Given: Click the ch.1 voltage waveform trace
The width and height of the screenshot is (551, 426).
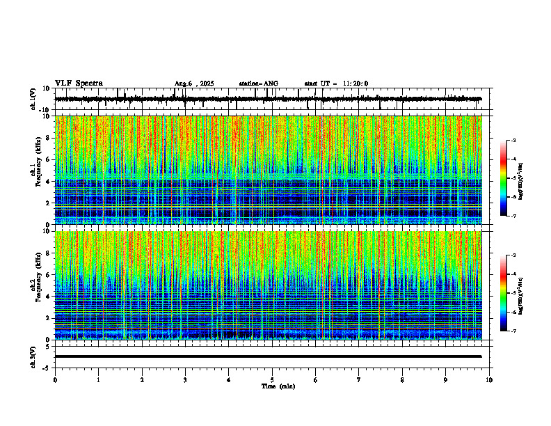Looking at the screenshot, I should (268, 99).
